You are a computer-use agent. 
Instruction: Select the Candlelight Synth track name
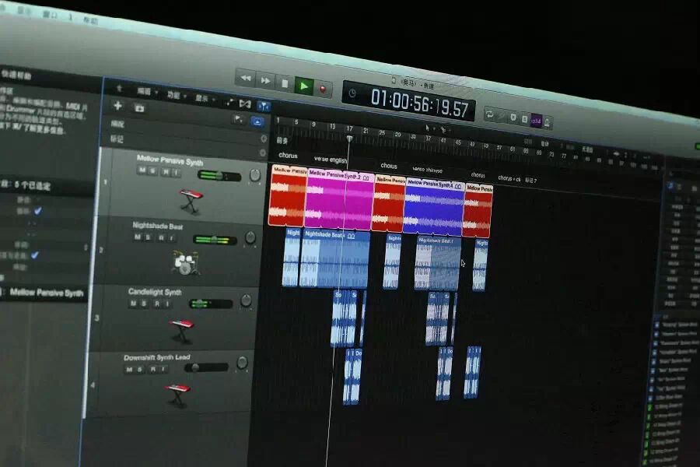pyautogui.click(x=155, y=292)
